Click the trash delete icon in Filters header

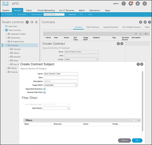tap(134, 120)
